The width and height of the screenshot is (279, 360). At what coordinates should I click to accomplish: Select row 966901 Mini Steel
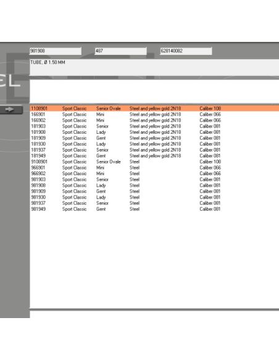coord(154,168)
